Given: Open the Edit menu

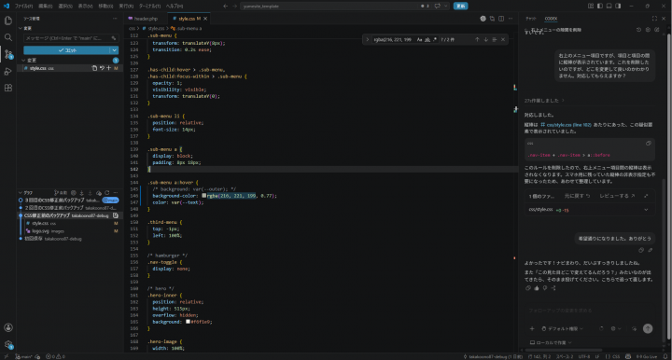Looking at the screenshot, I should [x=46, y=6].
